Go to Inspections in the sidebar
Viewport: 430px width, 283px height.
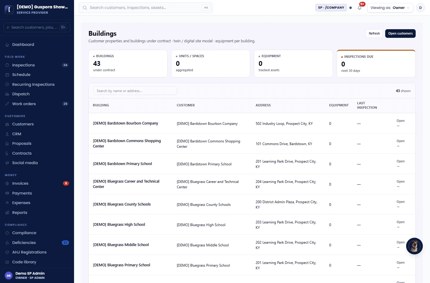click(37, 65)
